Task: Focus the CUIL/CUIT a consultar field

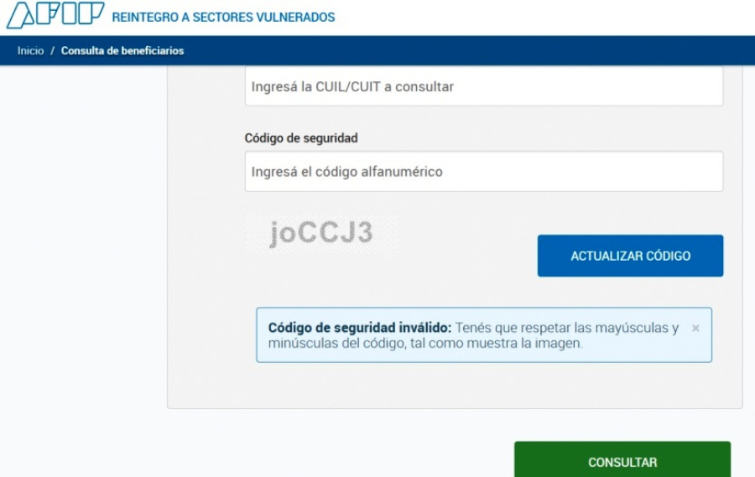Action: click(x=484, y=86)
